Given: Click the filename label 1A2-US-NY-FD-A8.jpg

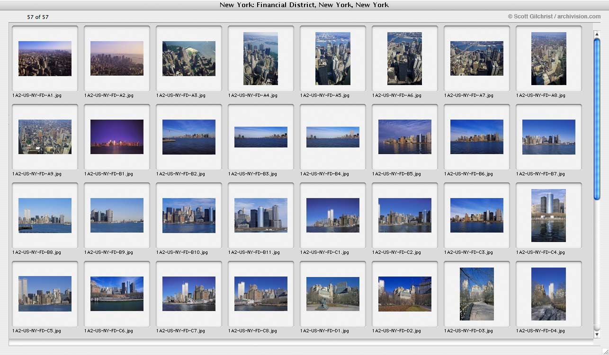Looking at the screenshot, I should click(541, 95).
